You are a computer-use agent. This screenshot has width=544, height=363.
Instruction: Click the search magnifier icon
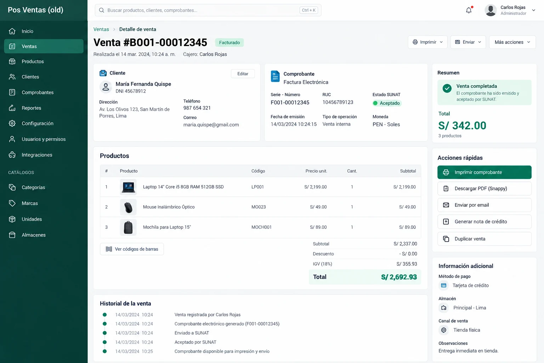tap(102, 10)
